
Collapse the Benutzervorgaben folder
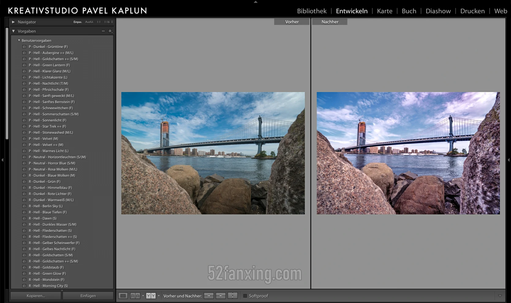19,40
